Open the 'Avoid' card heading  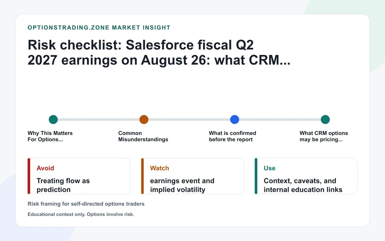45,168
